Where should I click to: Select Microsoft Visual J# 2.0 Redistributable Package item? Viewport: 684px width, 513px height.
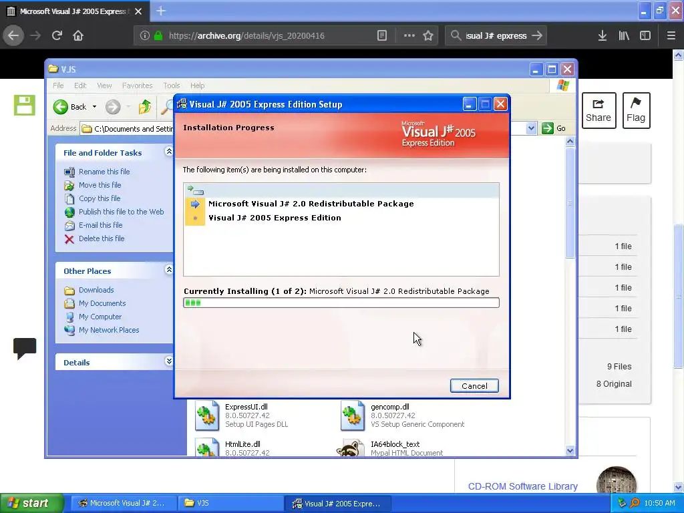tap(311, 204)
